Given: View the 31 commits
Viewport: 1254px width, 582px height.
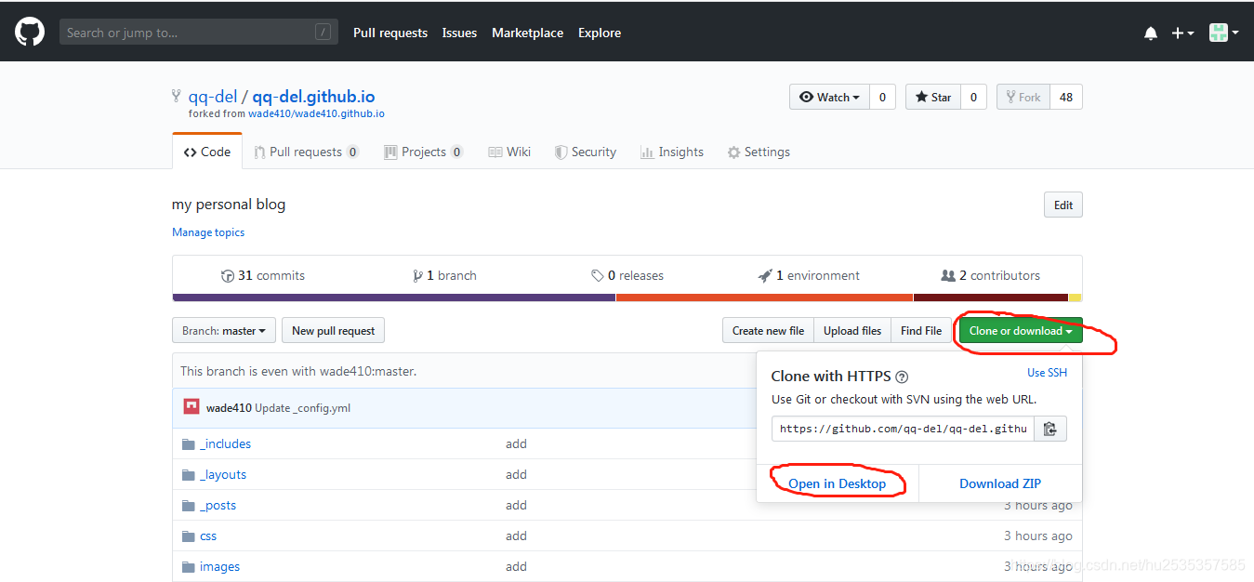Looking at the screenshot, I should click(263, 275).
